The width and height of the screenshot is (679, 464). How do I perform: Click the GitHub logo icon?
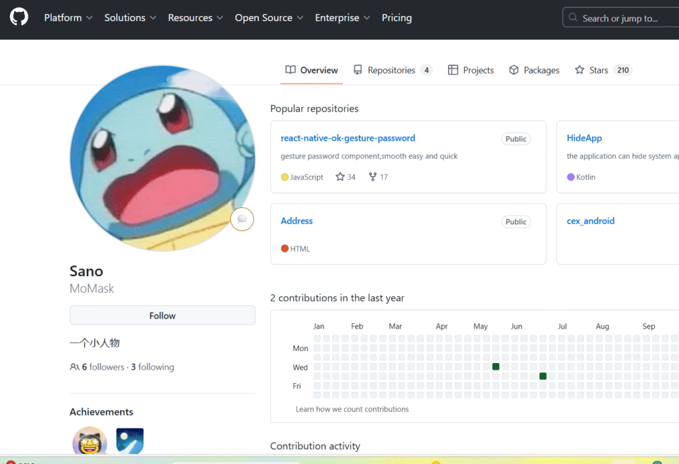(19, 18)
